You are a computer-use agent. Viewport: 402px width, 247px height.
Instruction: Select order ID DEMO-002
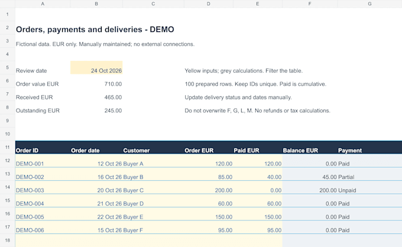tap(30, 177)
